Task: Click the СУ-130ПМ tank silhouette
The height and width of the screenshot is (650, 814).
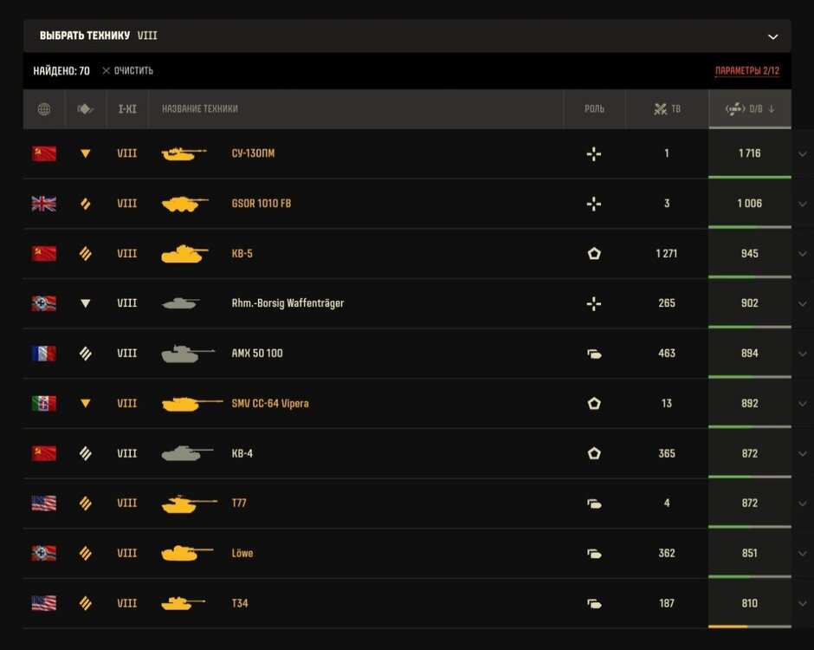Action: pyautogui.click(x=184, y=153)
